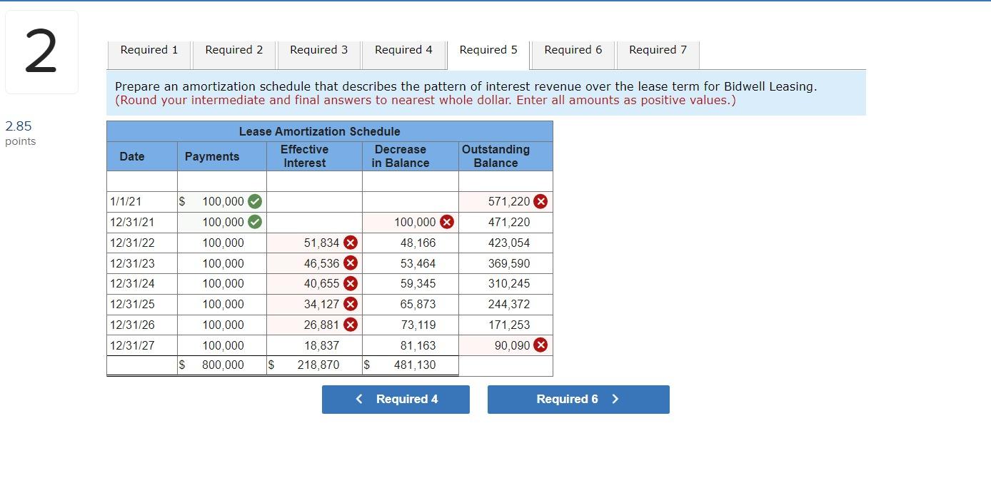
Task: Click the red X beside 40,655 interest
Action: pos(349,283)
